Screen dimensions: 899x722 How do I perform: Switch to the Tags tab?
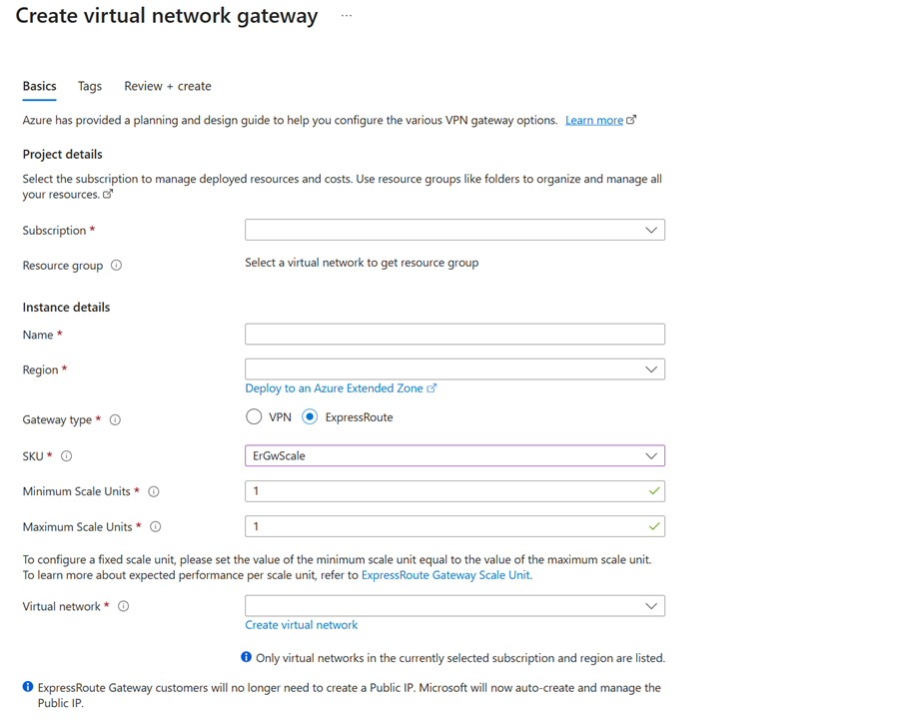89,86
